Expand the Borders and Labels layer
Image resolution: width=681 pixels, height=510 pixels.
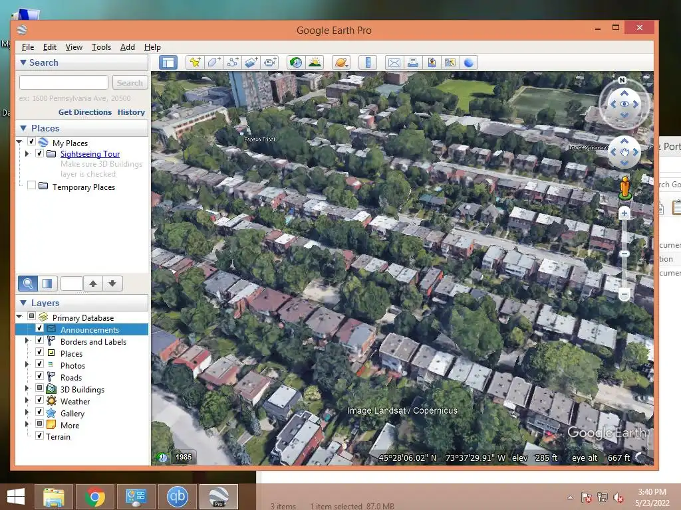tap(27, 341)
